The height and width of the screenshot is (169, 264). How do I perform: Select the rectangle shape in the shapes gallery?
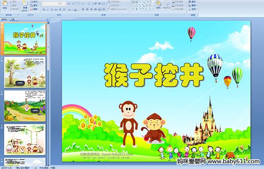pyautogui.click(x=147, y=2)
